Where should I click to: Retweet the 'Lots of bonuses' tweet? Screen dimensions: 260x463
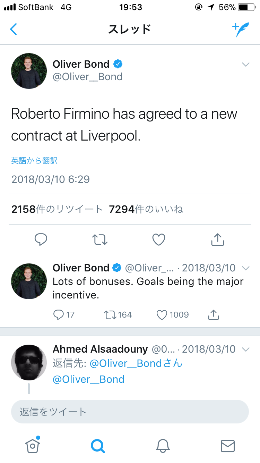[111, 315]
